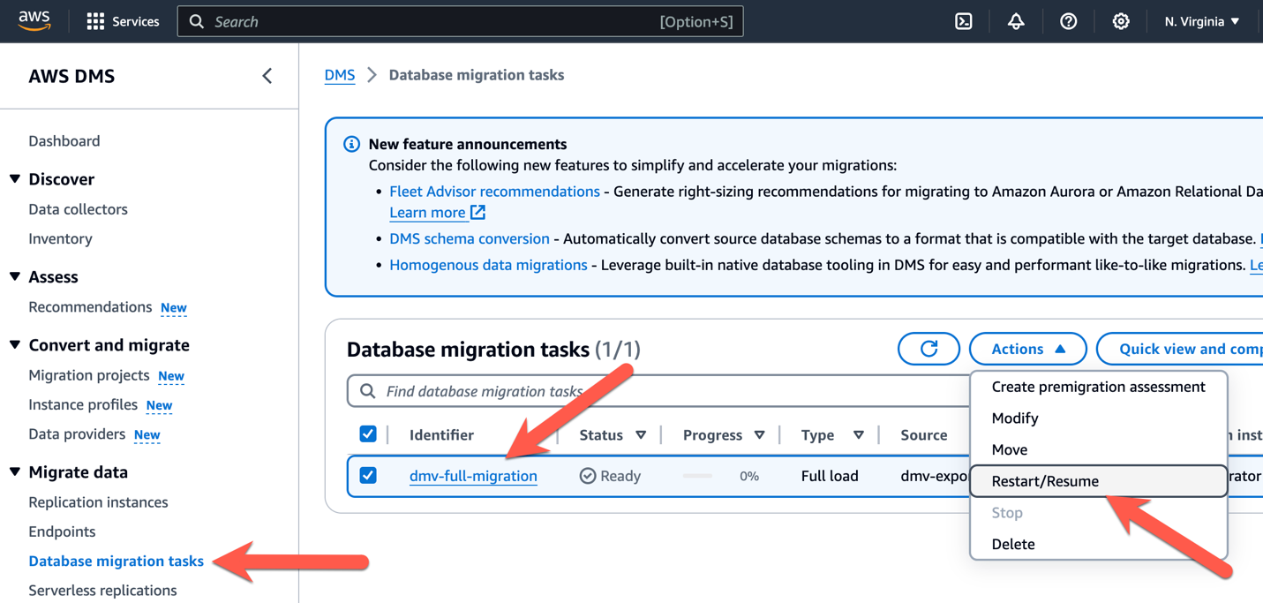
Task: Focus the Find database migration tasks field
Action: [x=658, y=391]
